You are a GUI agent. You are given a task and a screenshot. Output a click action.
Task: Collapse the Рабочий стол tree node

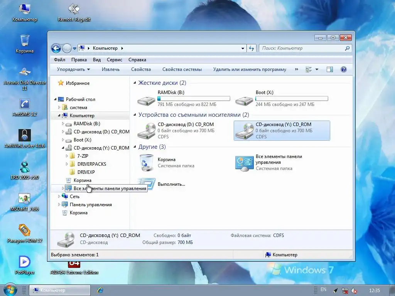coord(55,99)
